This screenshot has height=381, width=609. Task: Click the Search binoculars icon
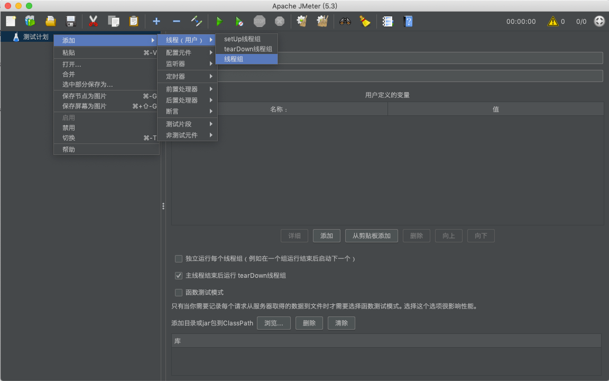345,21
